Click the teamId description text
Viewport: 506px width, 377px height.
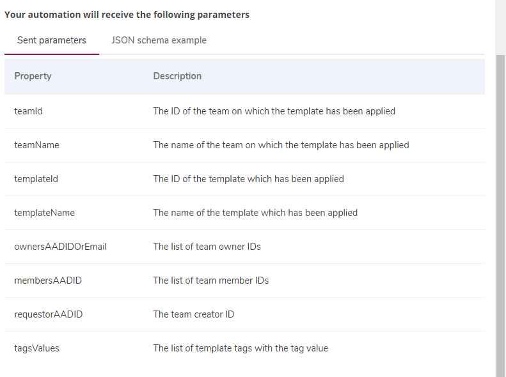274,111
